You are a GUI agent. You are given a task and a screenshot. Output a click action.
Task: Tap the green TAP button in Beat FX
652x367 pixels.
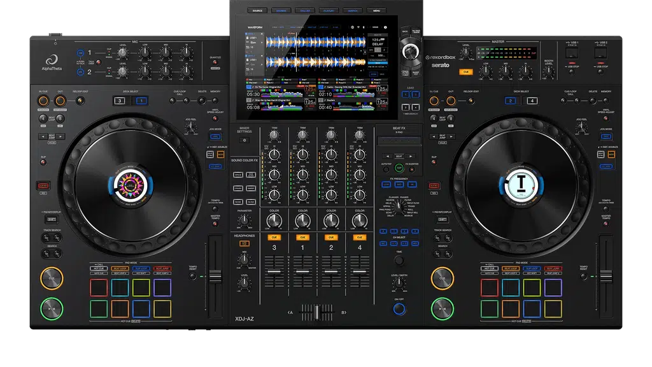point(399,168)
